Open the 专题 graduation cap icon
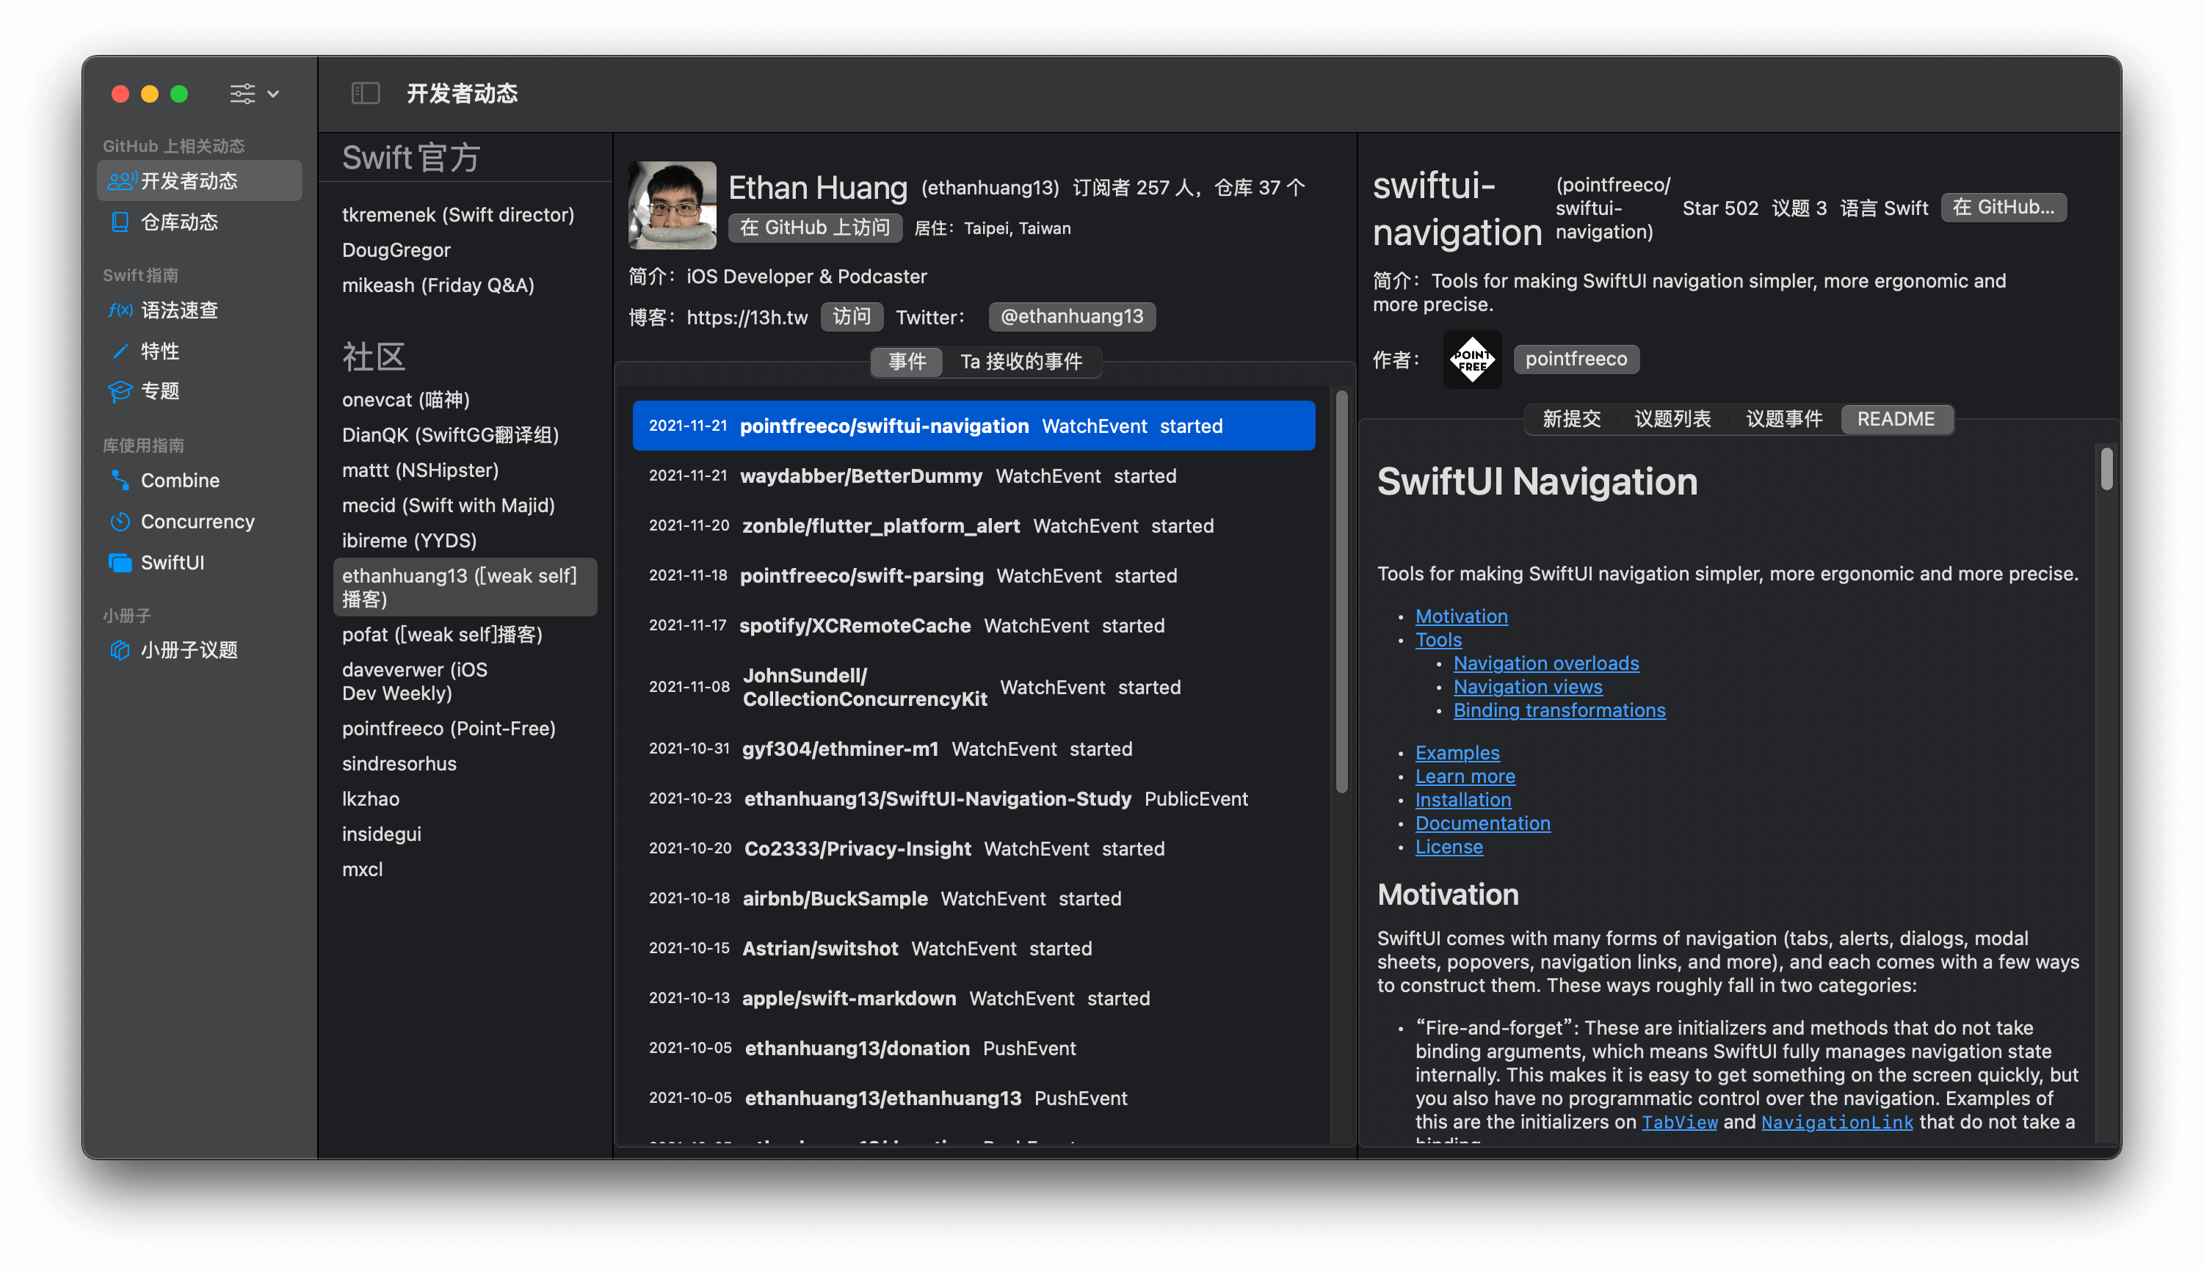 120,391
